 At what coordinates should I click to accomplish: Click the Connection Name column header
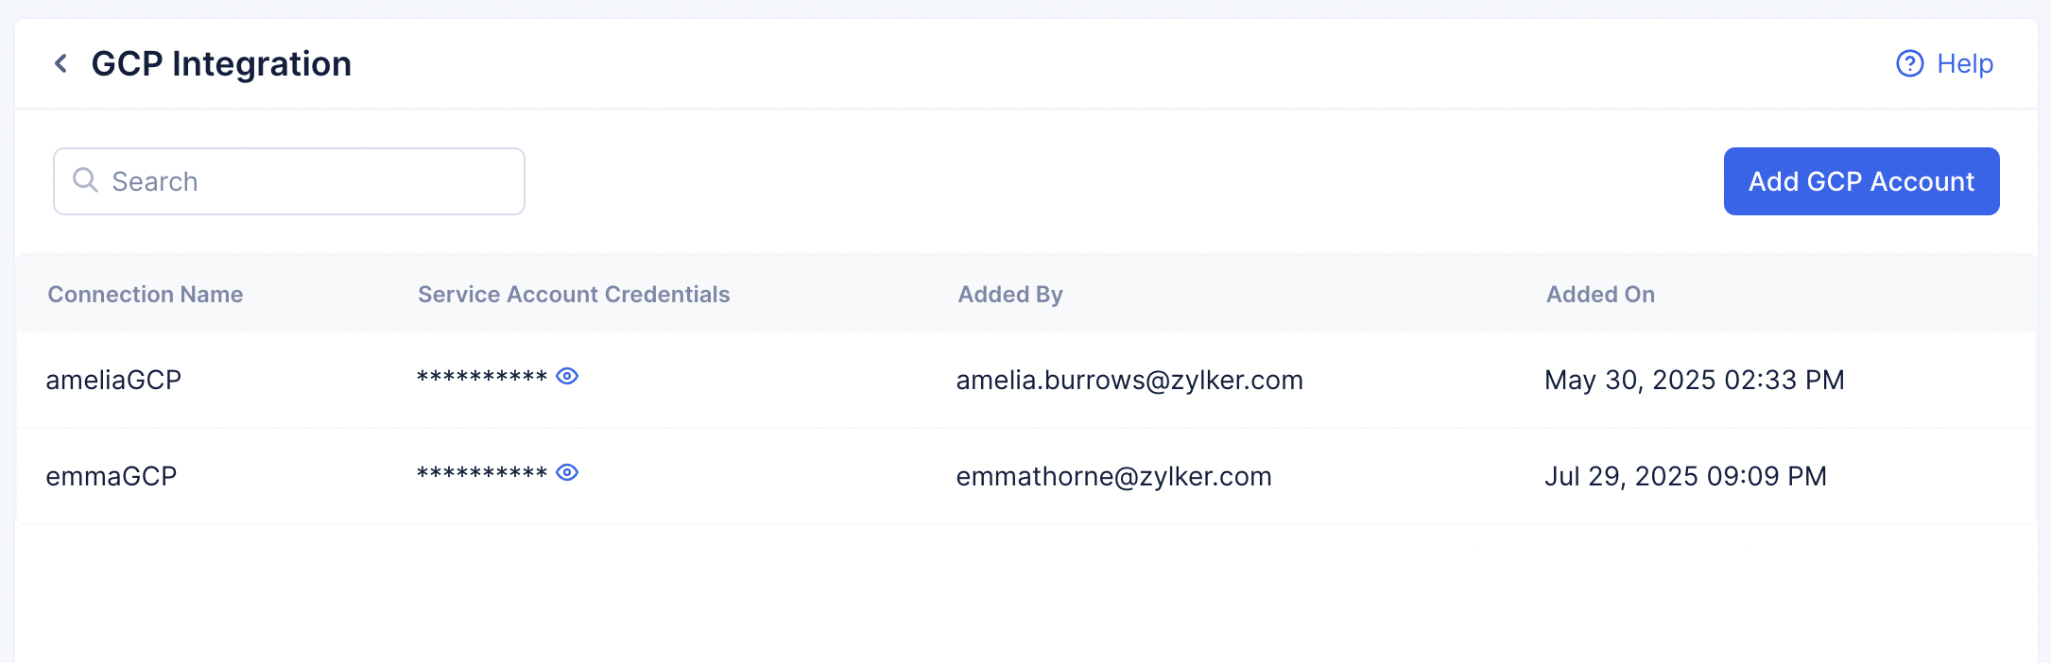point(146,295)
